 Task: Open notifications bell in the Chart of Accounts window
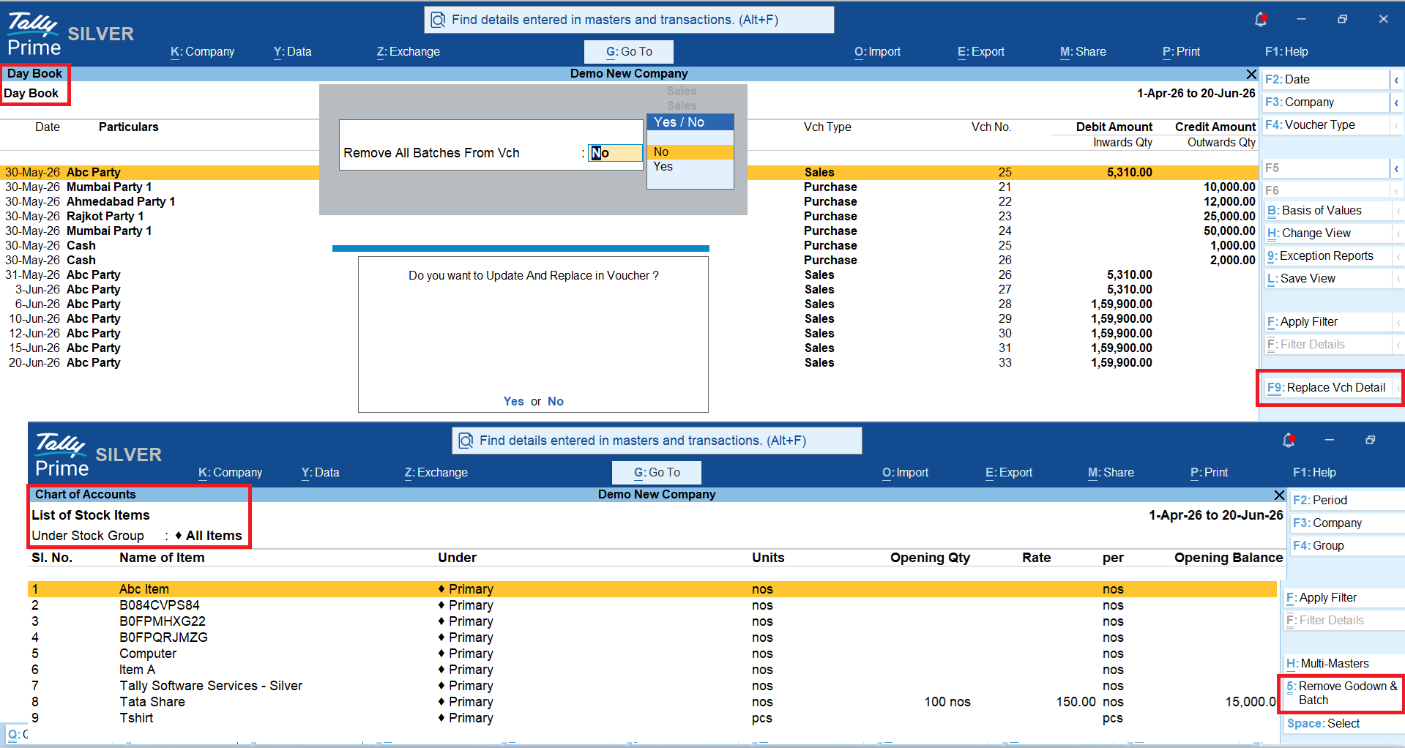[1289, 440]
